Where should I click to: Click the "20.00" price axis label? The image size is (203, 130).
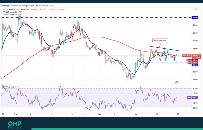click(195, 33)
